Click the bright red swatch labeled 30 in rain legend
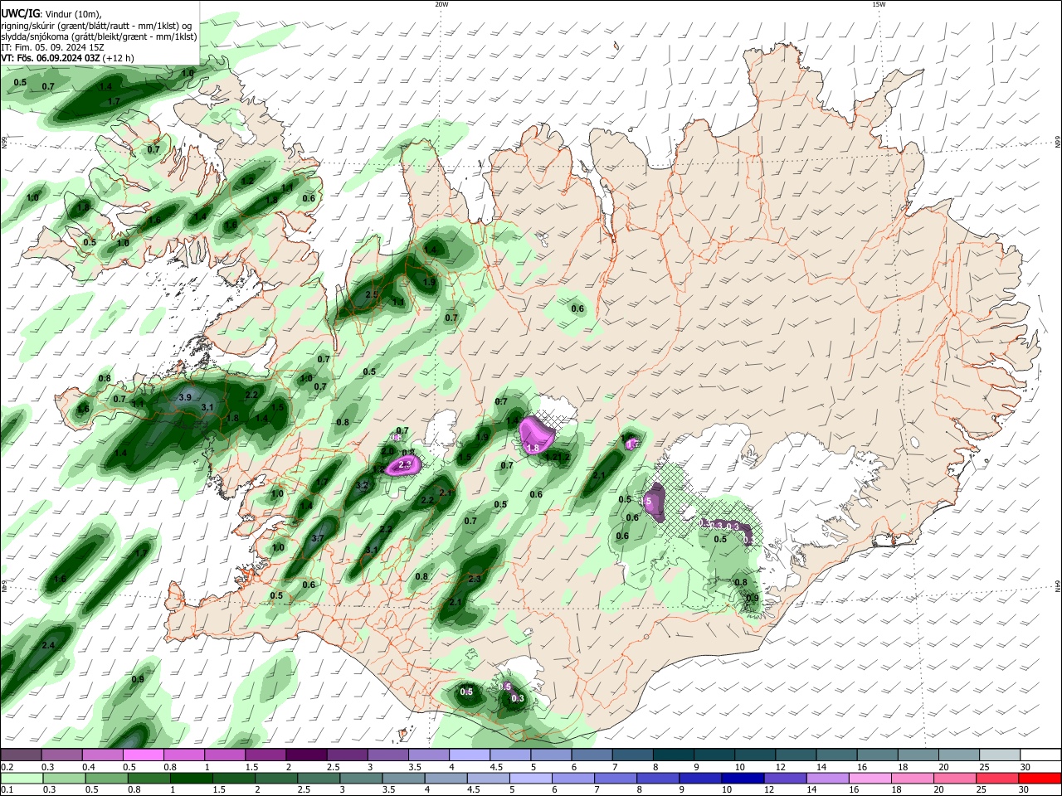This screenshot has height=796, width=1062. 1040,778
